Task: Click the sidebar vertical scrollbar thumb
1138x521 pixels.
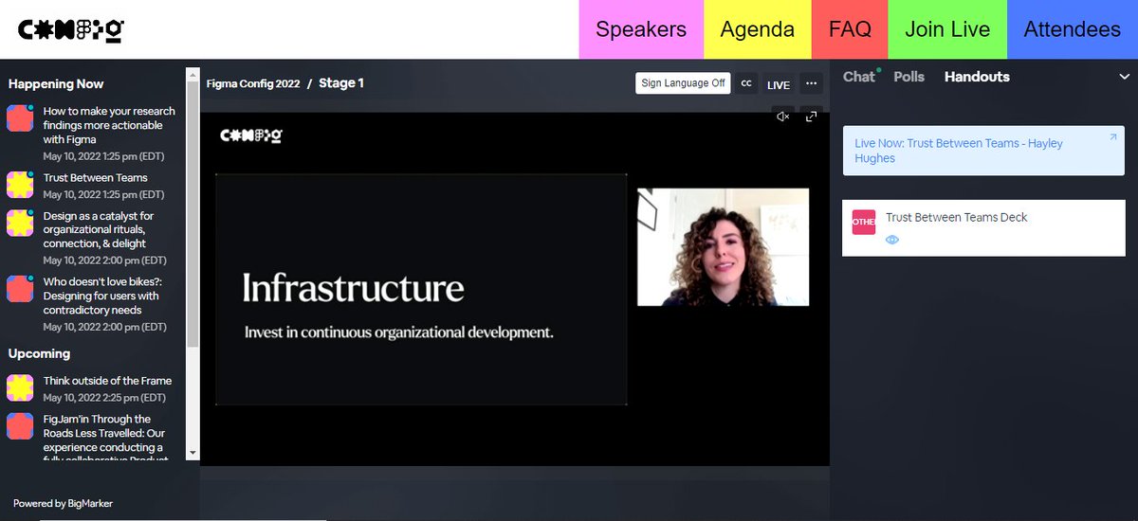Action: coord(193,213)
